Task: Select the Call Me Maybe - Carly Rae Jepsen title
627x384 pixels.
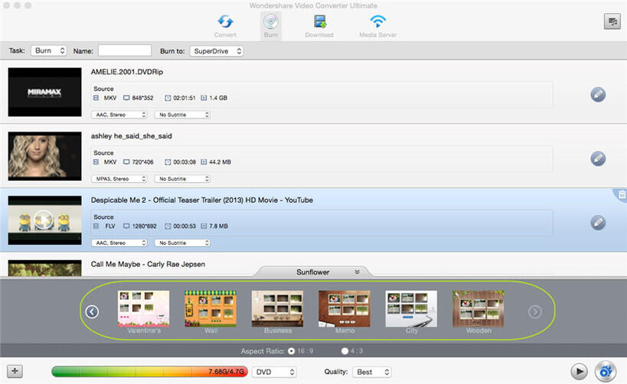Action: tap(148, 264)
